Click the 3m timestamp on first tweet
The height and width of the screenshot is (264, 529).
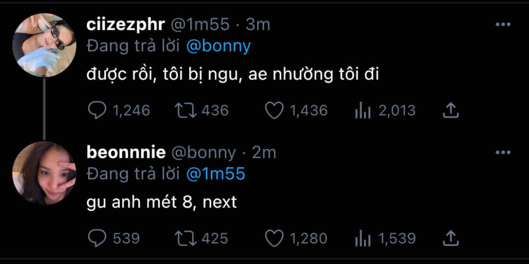257,25
